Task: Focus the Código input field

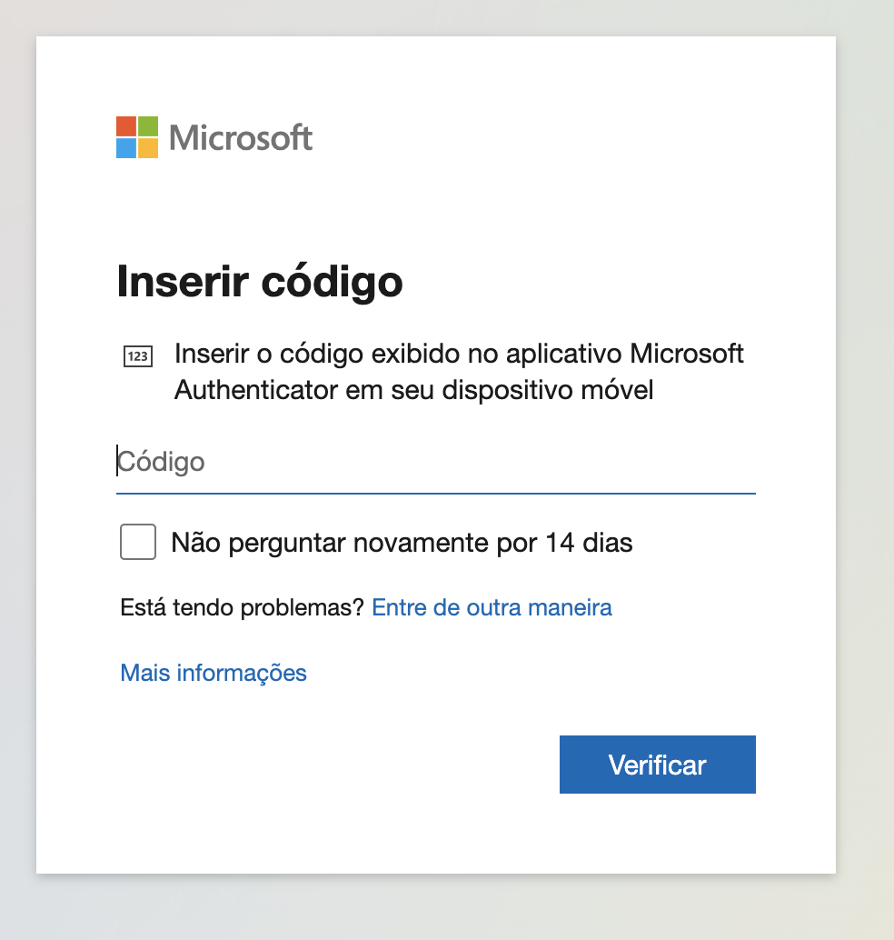Action: pos(435,462)
